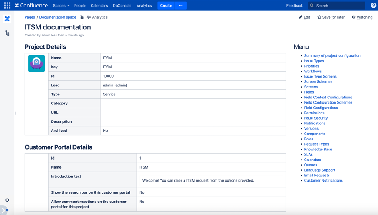Open Analytics in the top navigation
Screen dimensions: 378x215
point(145,6)
